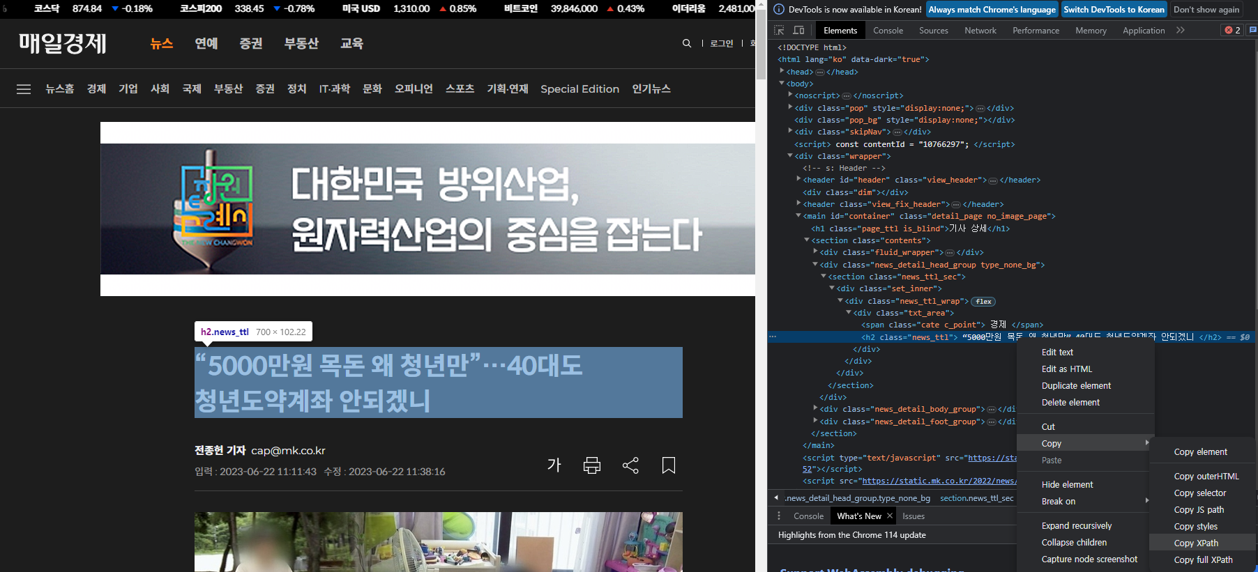
Task: Choose Copy JS path
Action: (1202, 510)
